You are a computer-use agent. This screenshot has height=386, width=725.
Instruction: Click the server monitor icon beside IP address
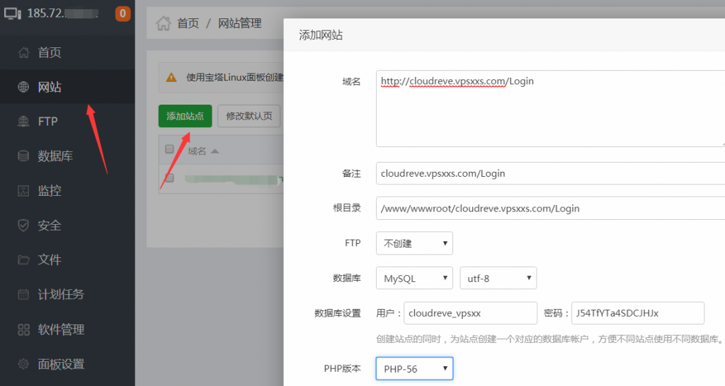click(x=13, y=13)
